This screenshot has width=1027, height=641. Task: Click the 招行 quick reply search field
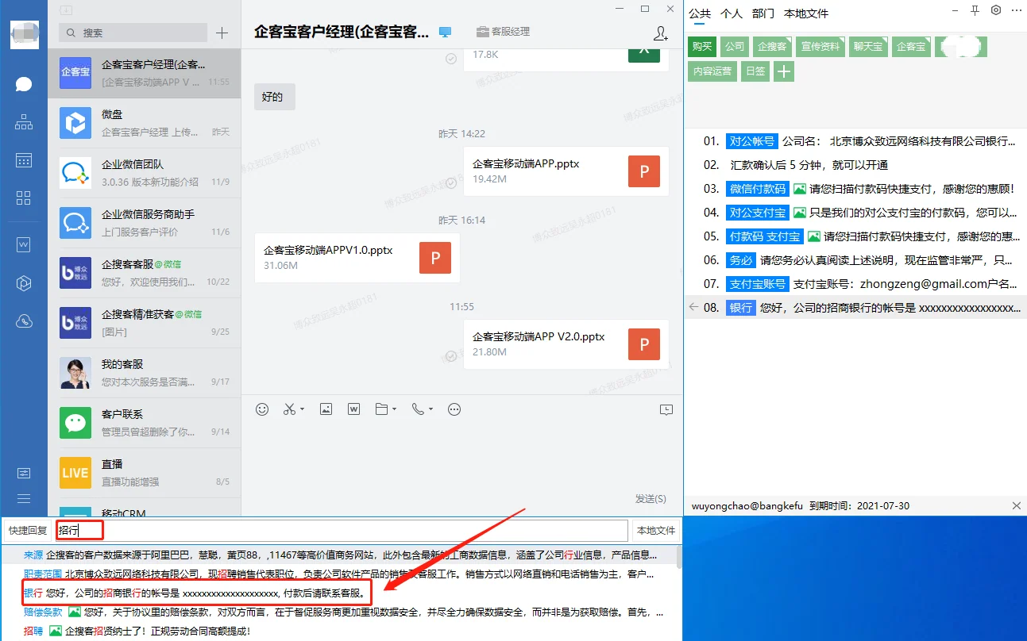(x=342, y=530)
